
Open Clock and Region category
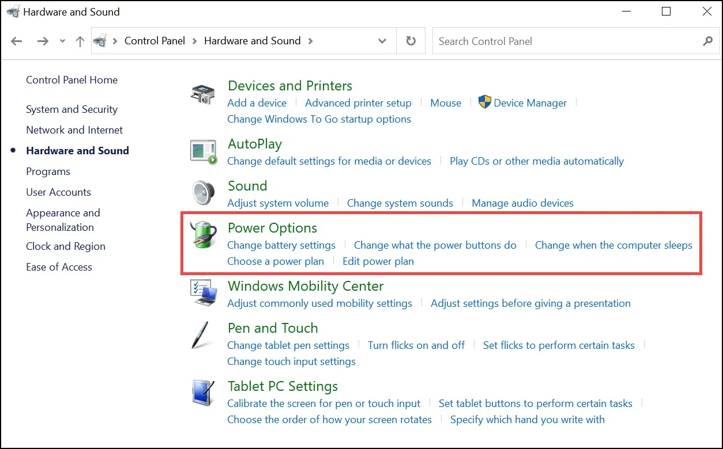pos(66,246)
